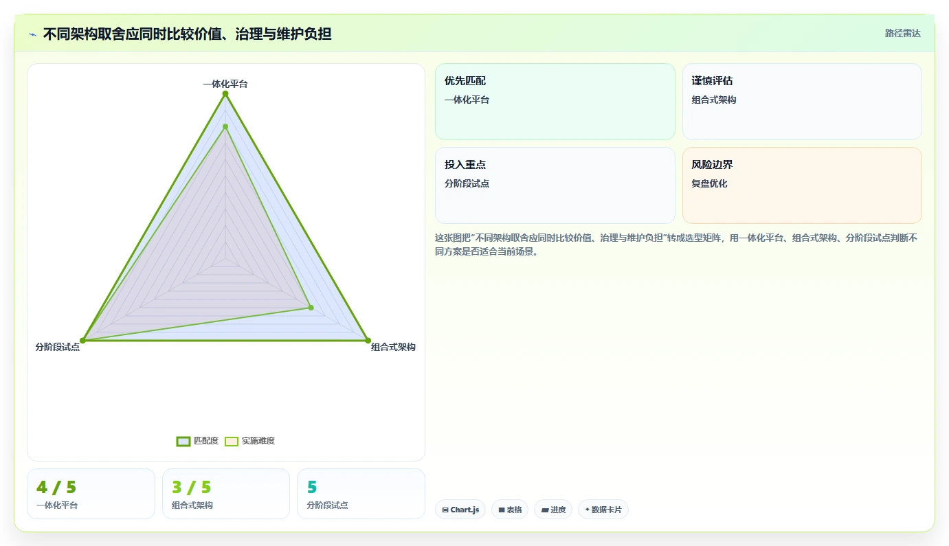Click the Chart.js tag
Screen dimensions: 949x546
click(460, 510)
